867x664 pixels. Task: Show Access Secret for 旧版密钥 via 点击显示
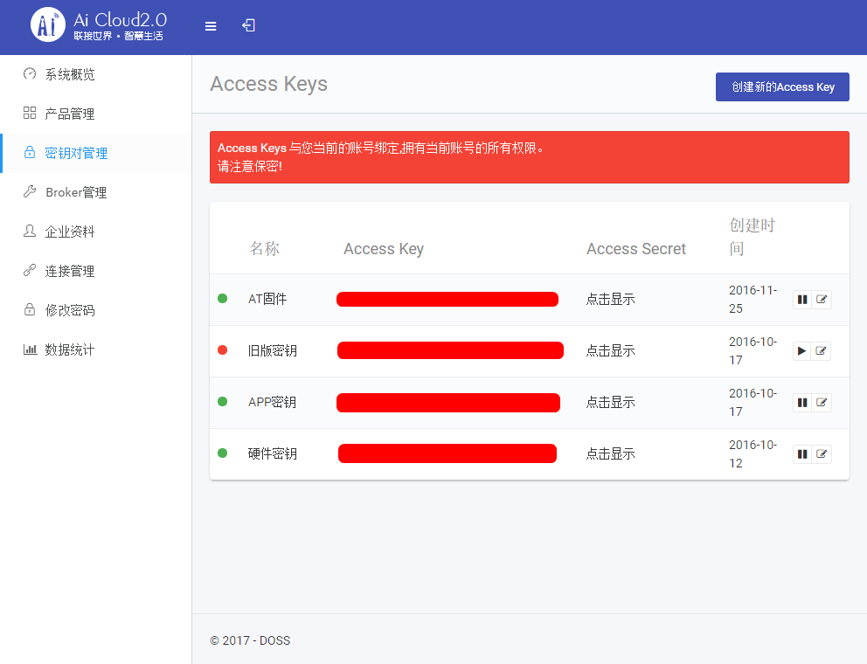(610, 350)
